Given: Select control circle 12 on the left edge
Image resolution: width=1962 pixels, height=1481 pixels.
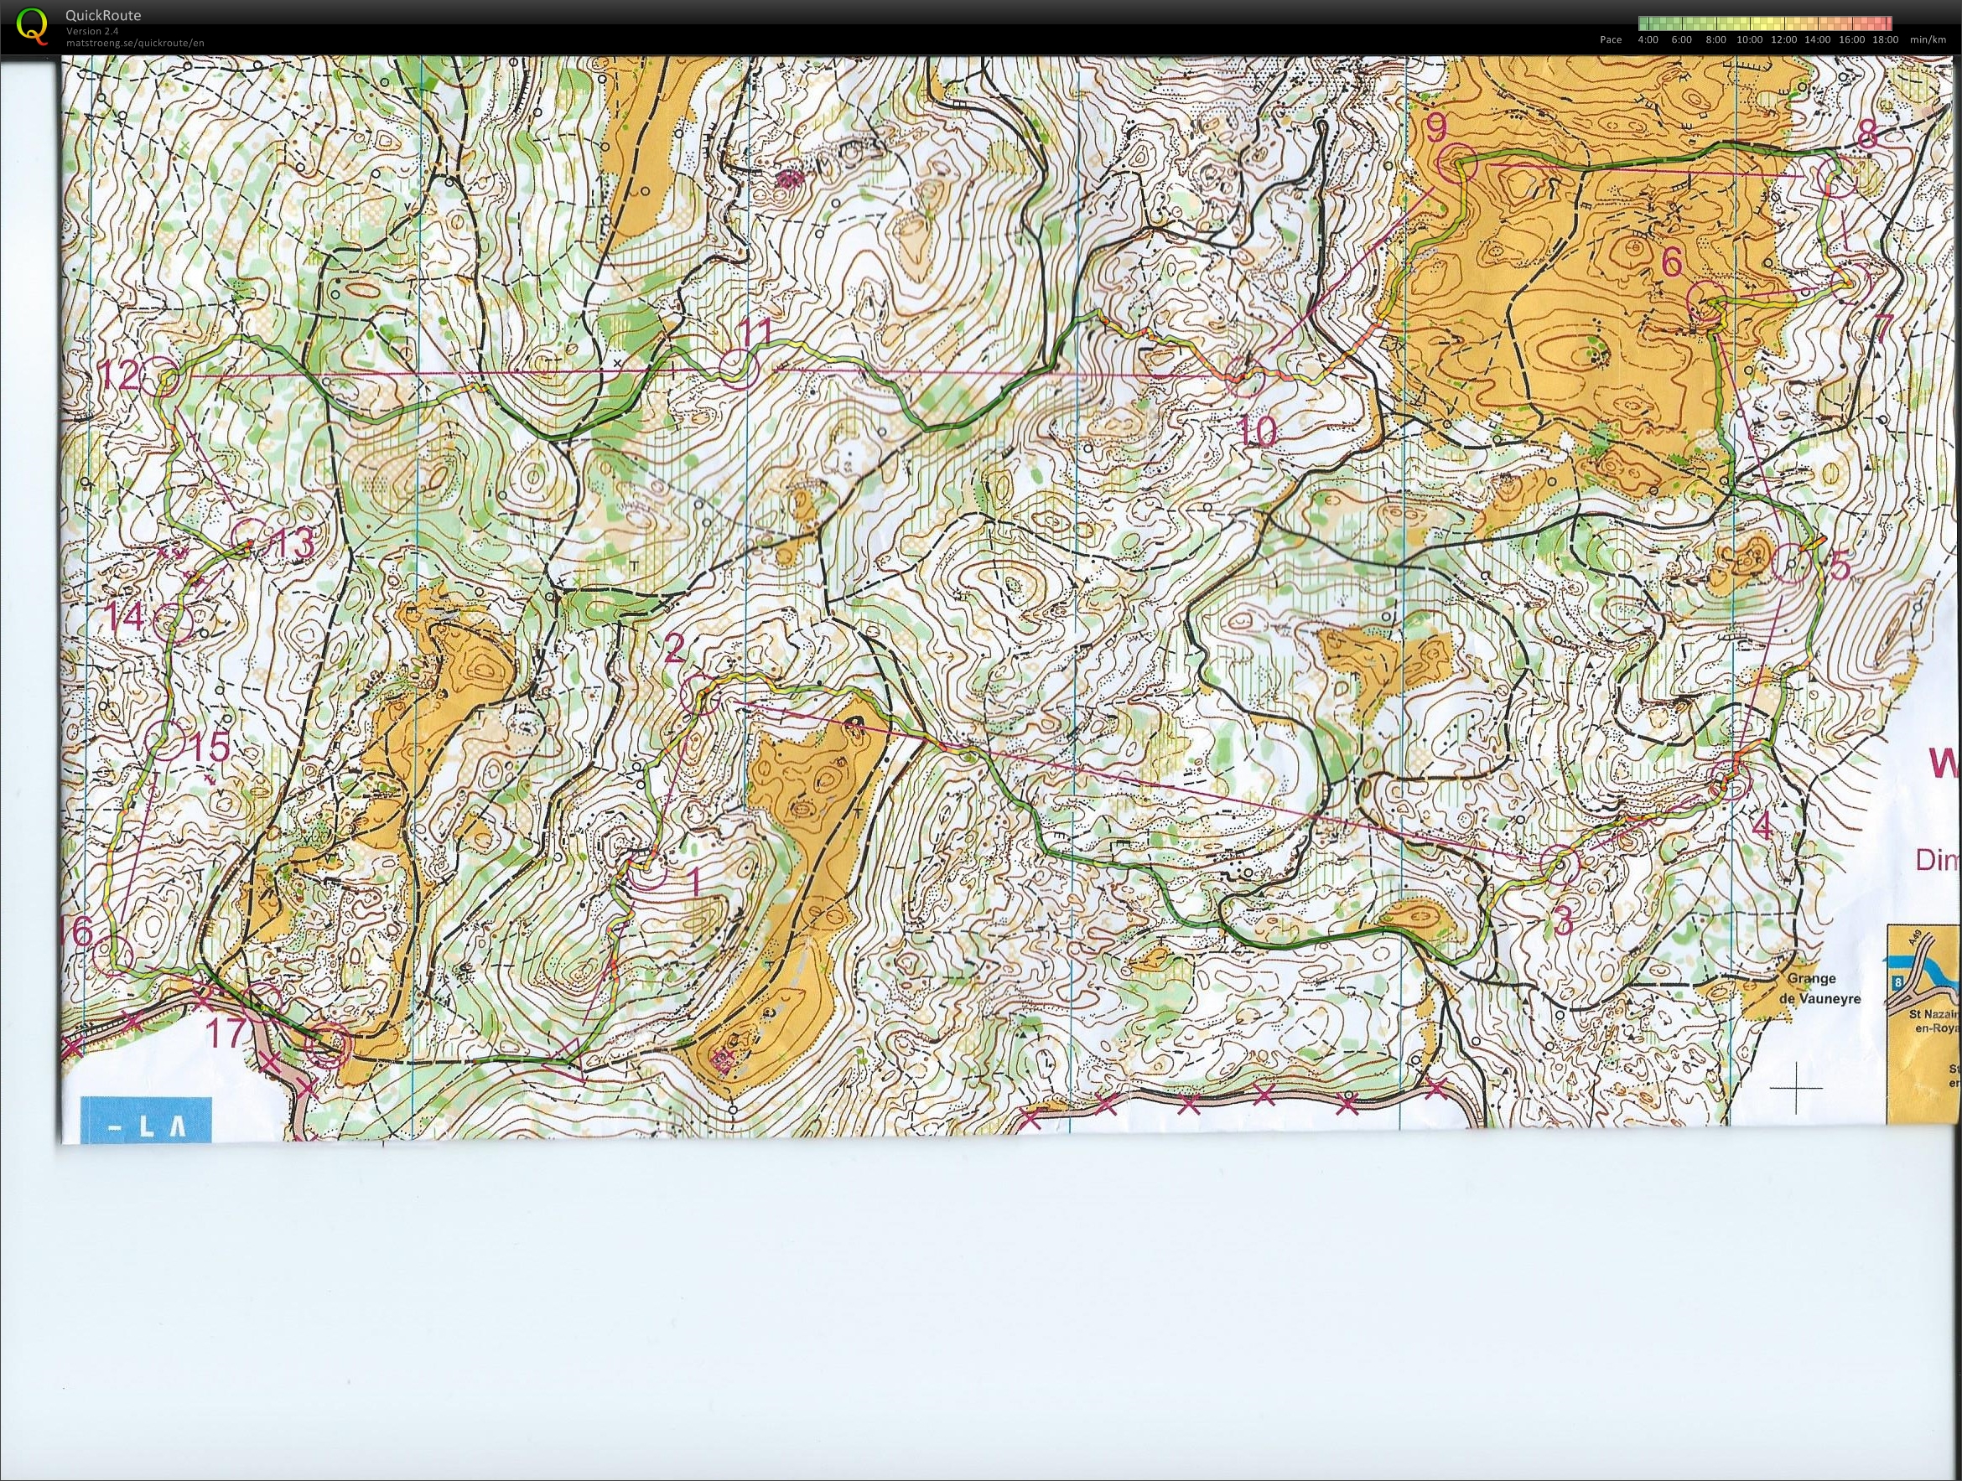Looking at the screenshot, I should point(163,379).
